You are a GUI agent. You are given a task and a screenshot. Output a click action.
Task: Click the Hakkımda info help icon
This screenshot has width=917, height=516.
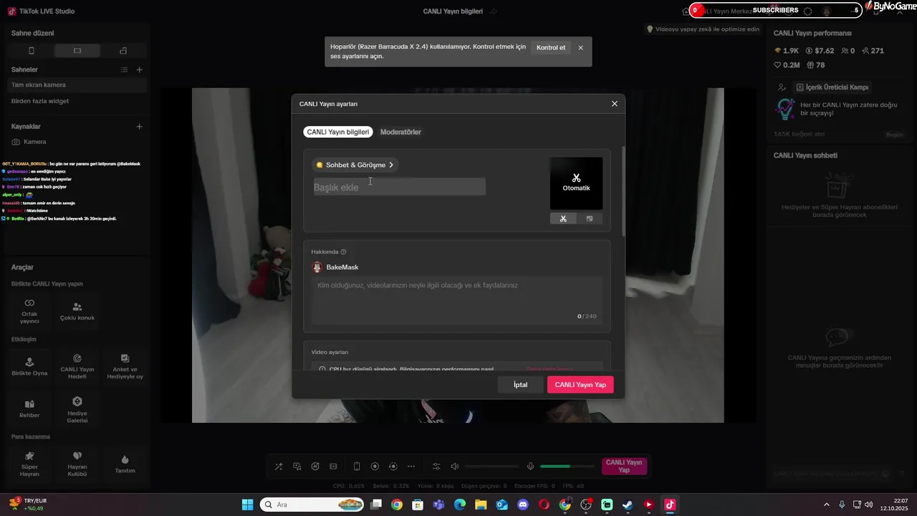tap(343, 252)
